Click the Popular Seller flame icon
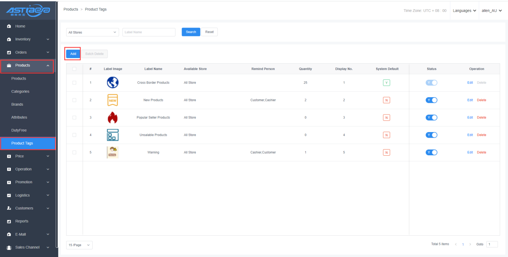 [113, 118]
